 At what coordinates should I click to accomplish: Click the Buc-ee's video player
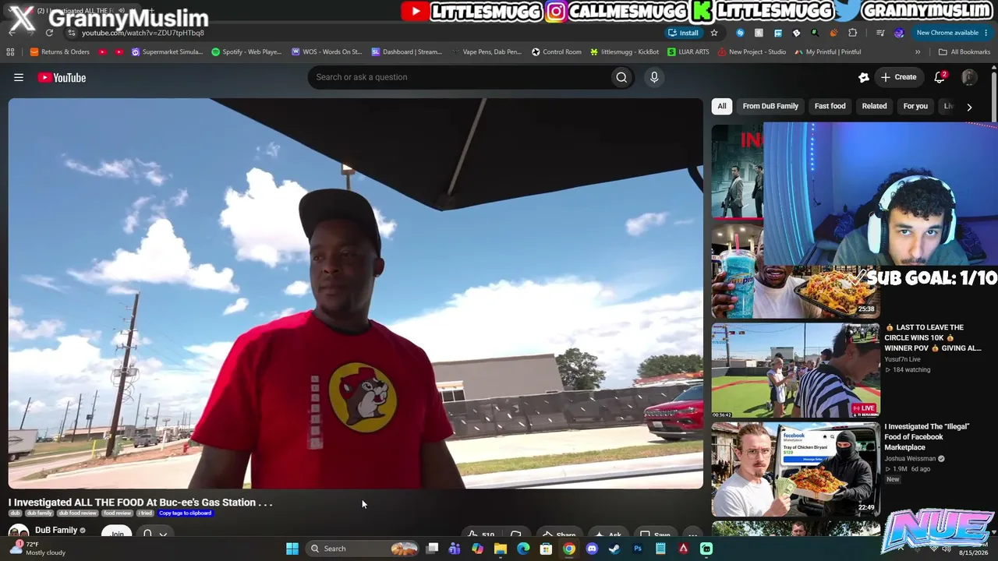coord(356,294)
